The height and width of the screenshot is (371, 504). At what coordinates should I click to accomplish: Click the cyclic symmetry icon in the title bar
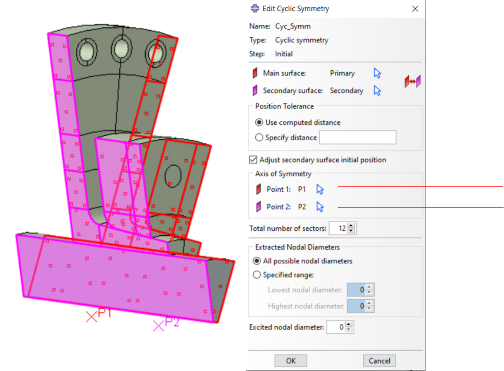pyautogui.click(x=255, y=8)
